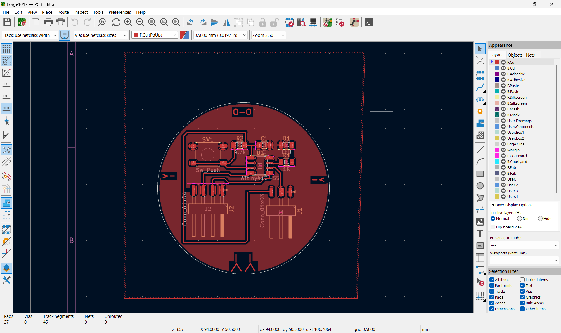The width and height of the screenshot is (561, 333).
Task: Open the Design Rules Checker
Action: click(x=340, y=22)
